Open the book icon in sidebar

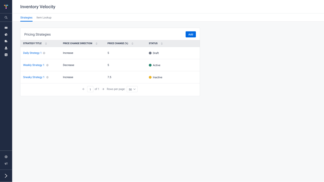pos(6,28)
